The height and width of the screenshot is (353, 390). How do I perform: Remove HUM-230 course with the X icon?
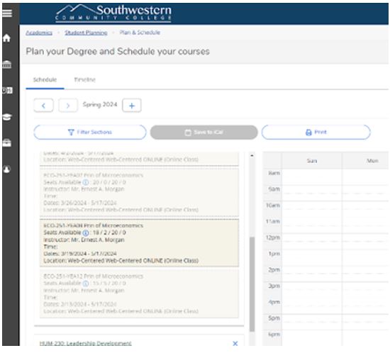click(x=235, y=343)
